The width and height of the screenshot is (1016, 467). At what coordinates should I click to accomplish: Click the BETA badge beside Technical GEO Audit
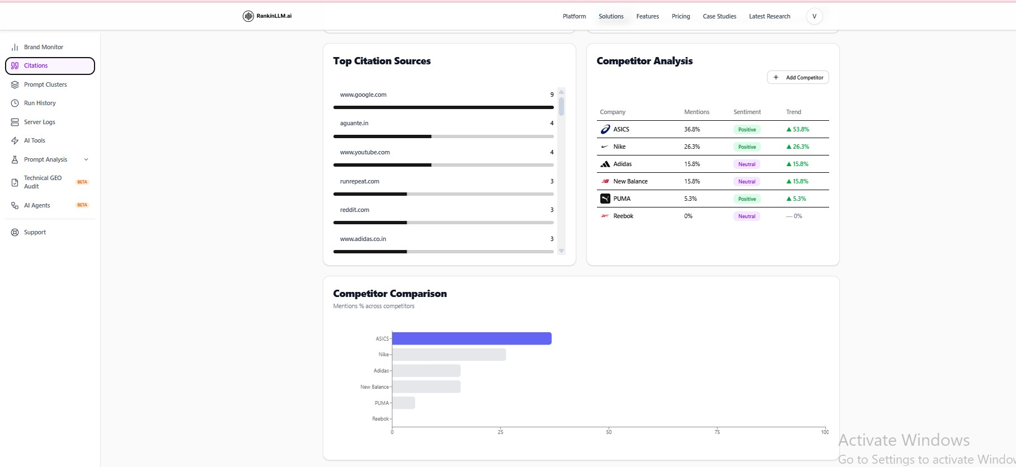point(82,182)
